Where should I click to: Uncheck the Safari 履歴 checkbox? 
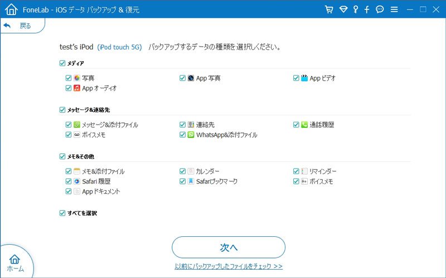[x=69, y=181]
